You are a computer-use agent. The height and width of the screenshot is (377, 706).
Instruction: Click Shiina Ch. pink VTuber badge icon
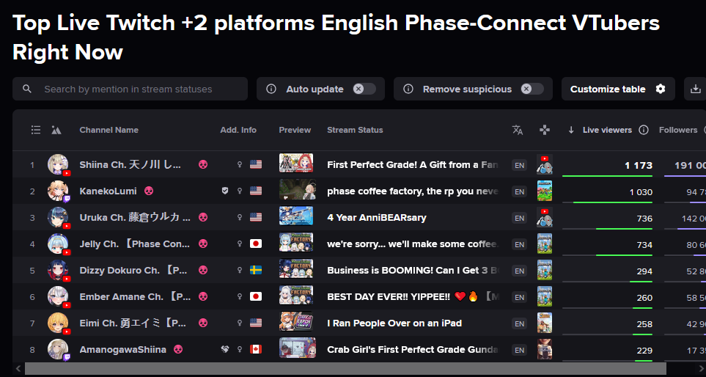point(203,165)
